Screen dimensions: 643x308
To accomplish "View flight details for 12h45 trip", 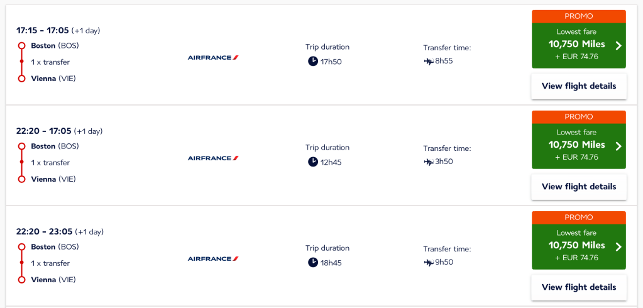I will click(579, 187).
